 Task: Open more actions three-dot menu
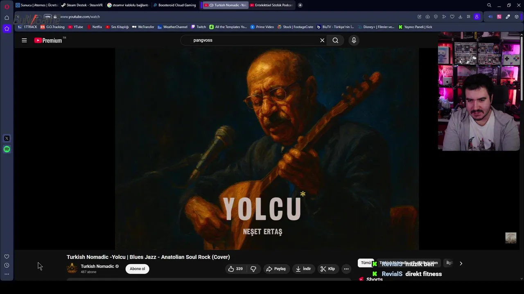(346, 269)
